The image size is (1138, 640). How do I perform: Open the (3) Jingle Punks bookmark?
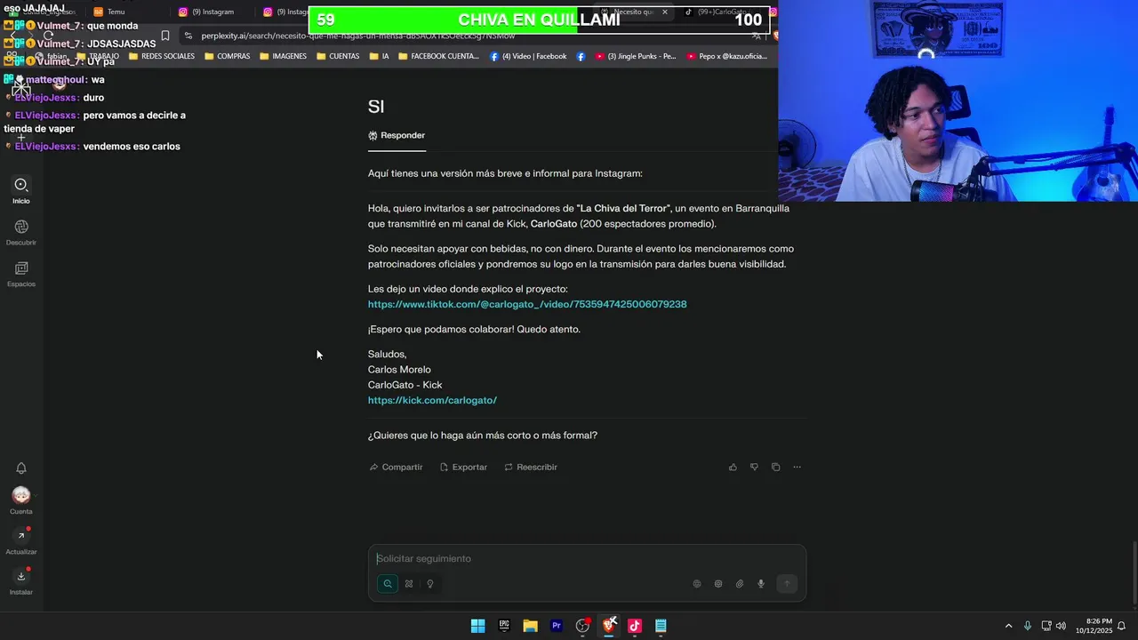pos(636,57)
